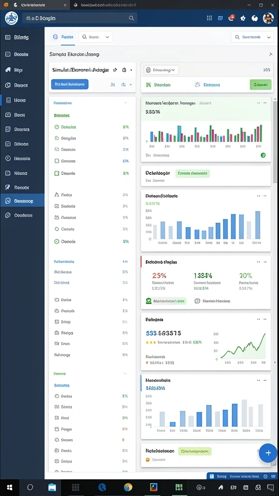The height and width of the screenshot is (496, 279).
Task: Open options dots on the card with the red left accent
Action: point(262,262)
